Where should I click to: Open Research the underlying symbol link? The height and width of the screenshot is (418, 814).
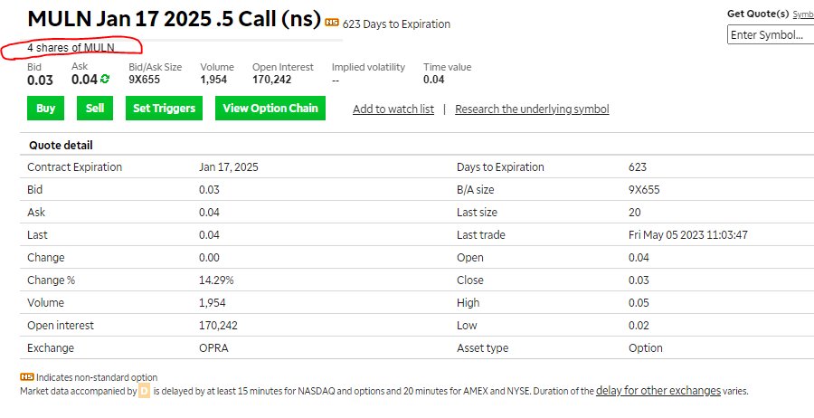pyautogui.click(x=532, y=109)
